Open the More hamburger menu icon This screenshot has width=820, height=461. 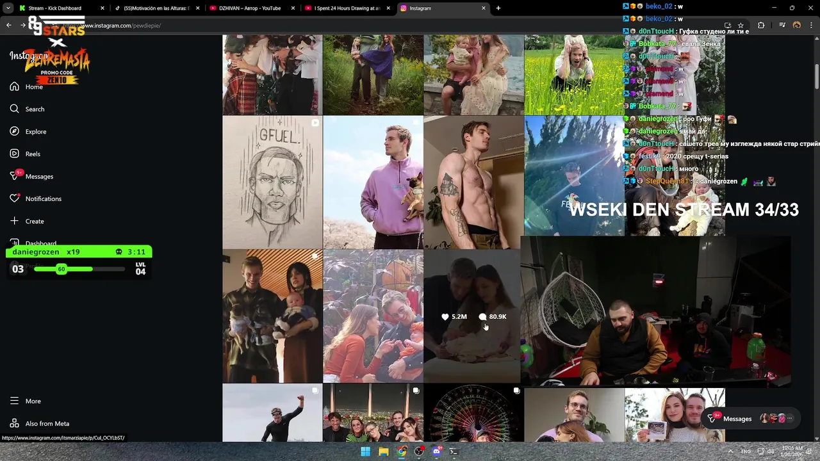click(x=14, y=401)
